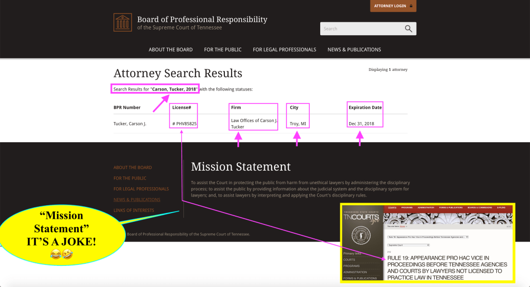Click the footer copyright line text
The image size is (530, 287).
pos(188,234)
